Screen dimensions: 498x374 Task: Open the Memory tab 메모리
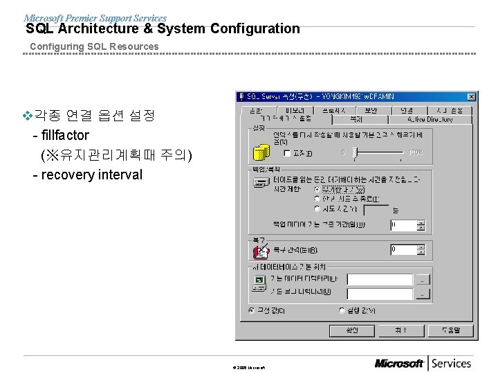(295, 111)
